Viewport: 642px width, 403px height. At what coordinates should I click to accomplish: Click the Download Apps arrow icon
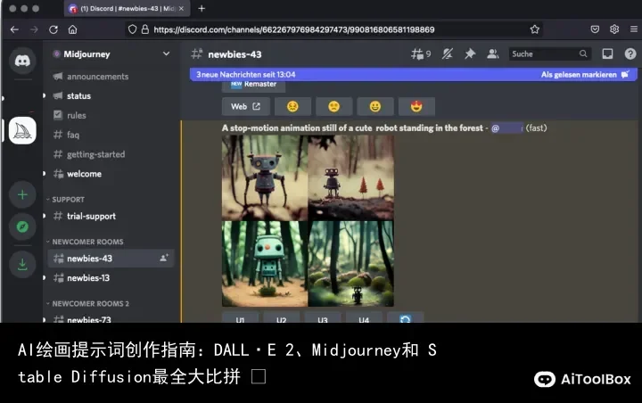tap(22, 265)
